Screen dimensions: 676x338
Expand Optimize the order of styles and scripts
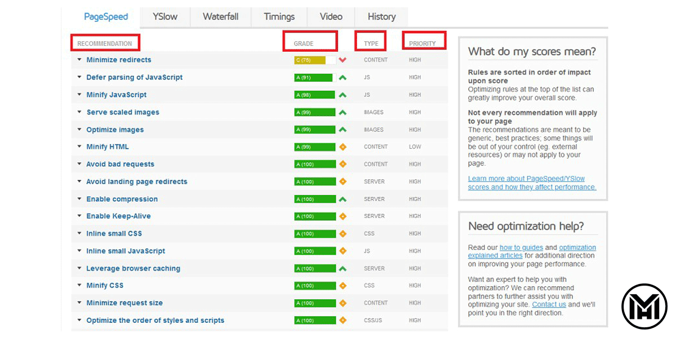click(x=155, y=321)
